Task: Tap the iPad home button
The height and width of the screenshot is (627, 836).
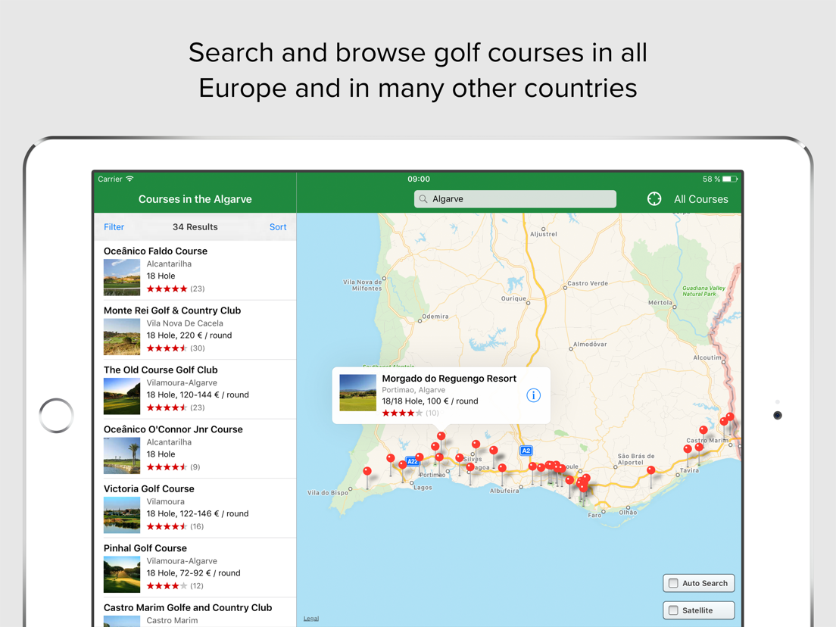Action: coord(56,415)
